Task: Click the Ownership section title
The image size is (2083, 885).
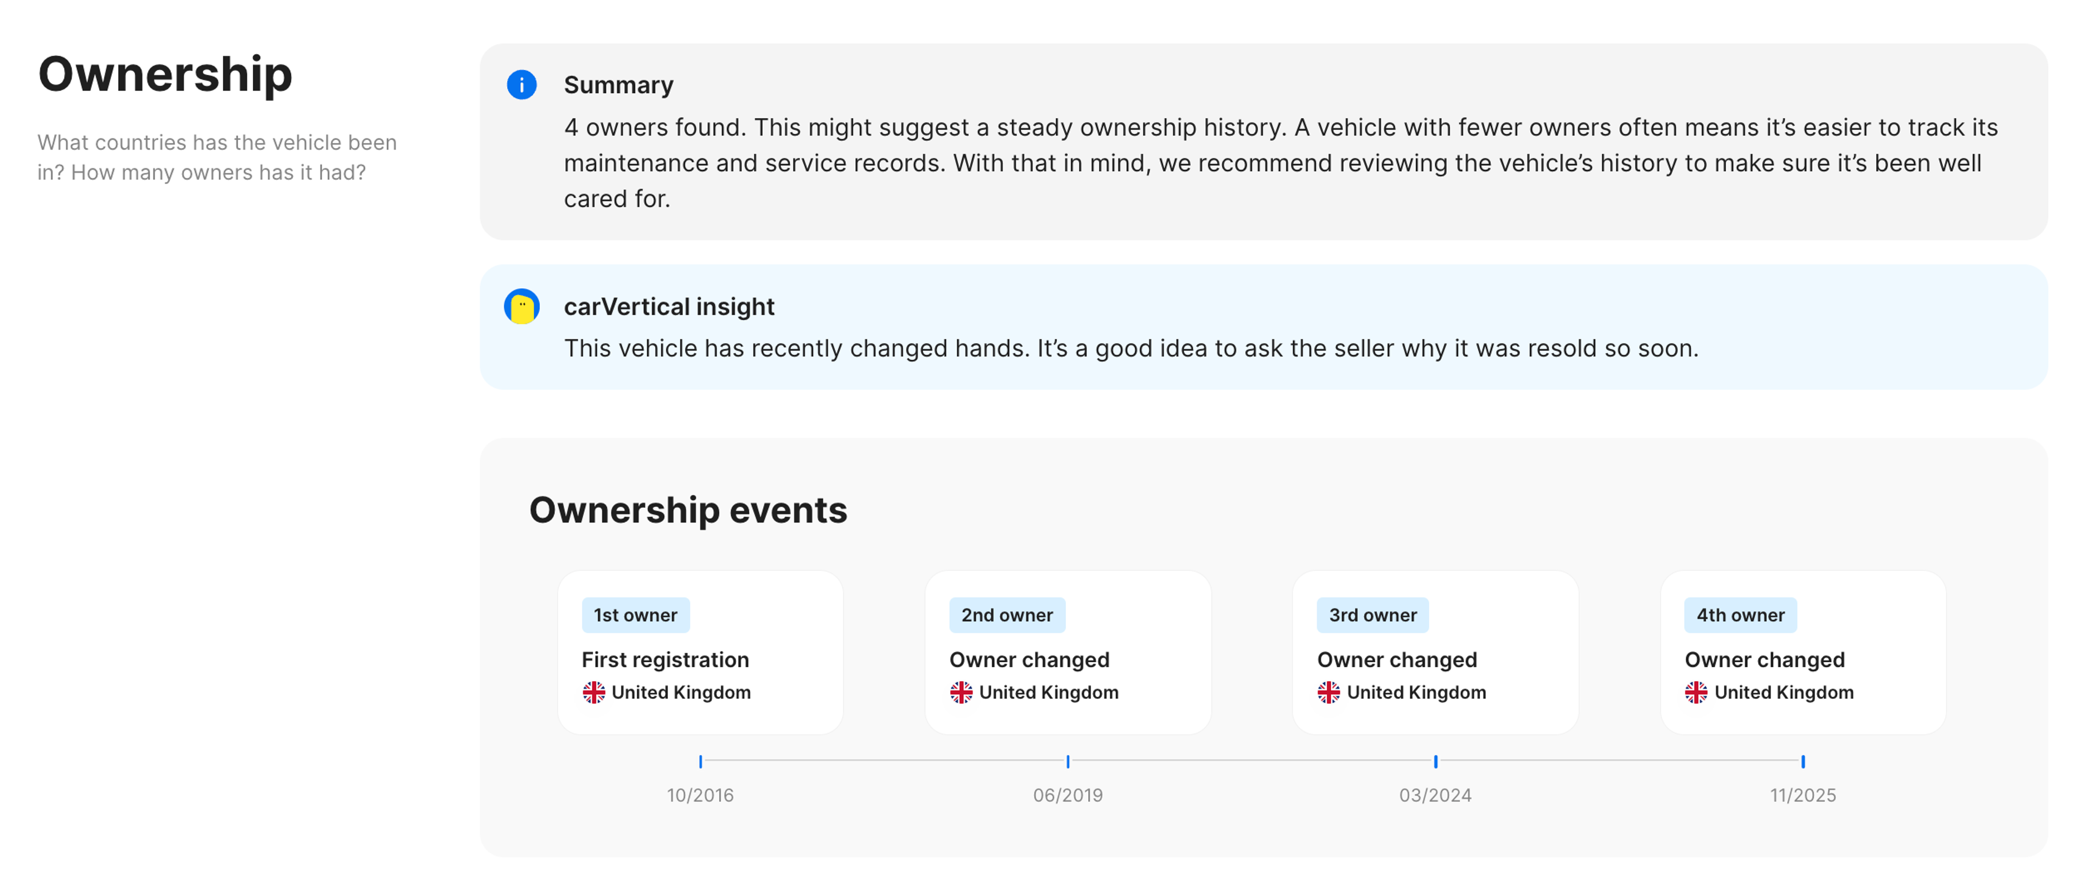Action: click(165, 74)
